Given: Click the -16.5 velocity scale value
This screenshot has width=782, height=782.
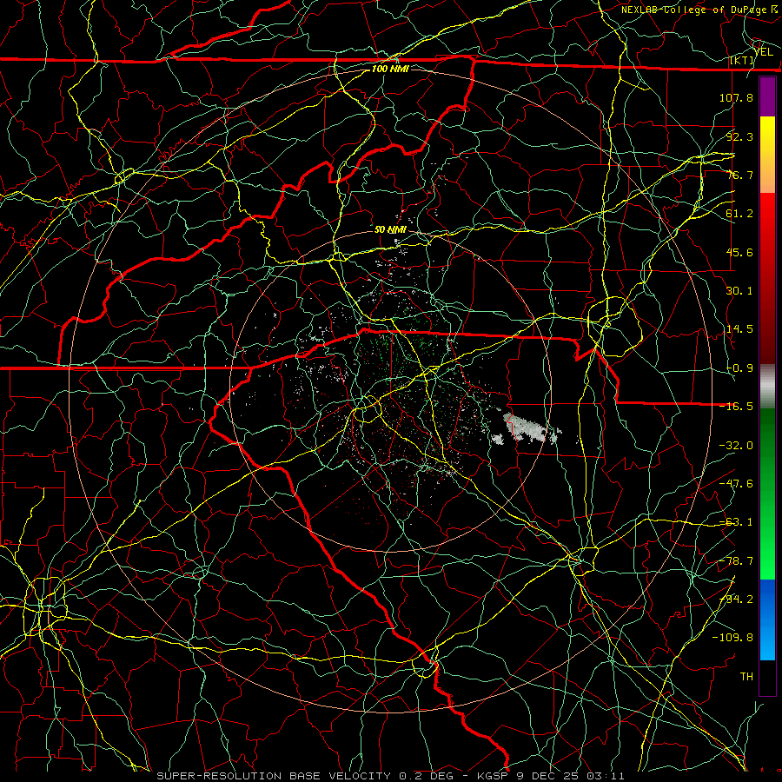Looking at the screenshot, I should (736, 406).
